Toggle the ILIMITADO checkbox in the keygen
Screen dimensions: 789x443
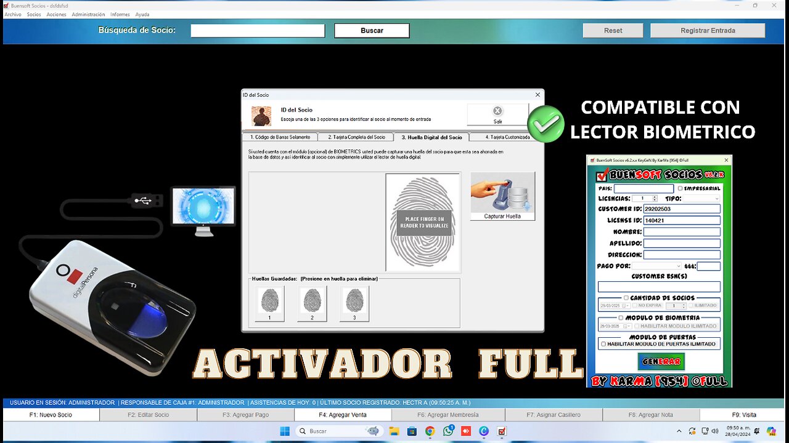[x=691, y=305]
